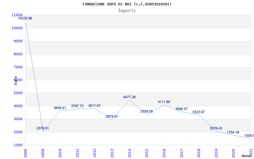The height and width of the screenshot is (159, 254).
Task: Click the 11000 y-axis tick label
Action: point(17,15)
